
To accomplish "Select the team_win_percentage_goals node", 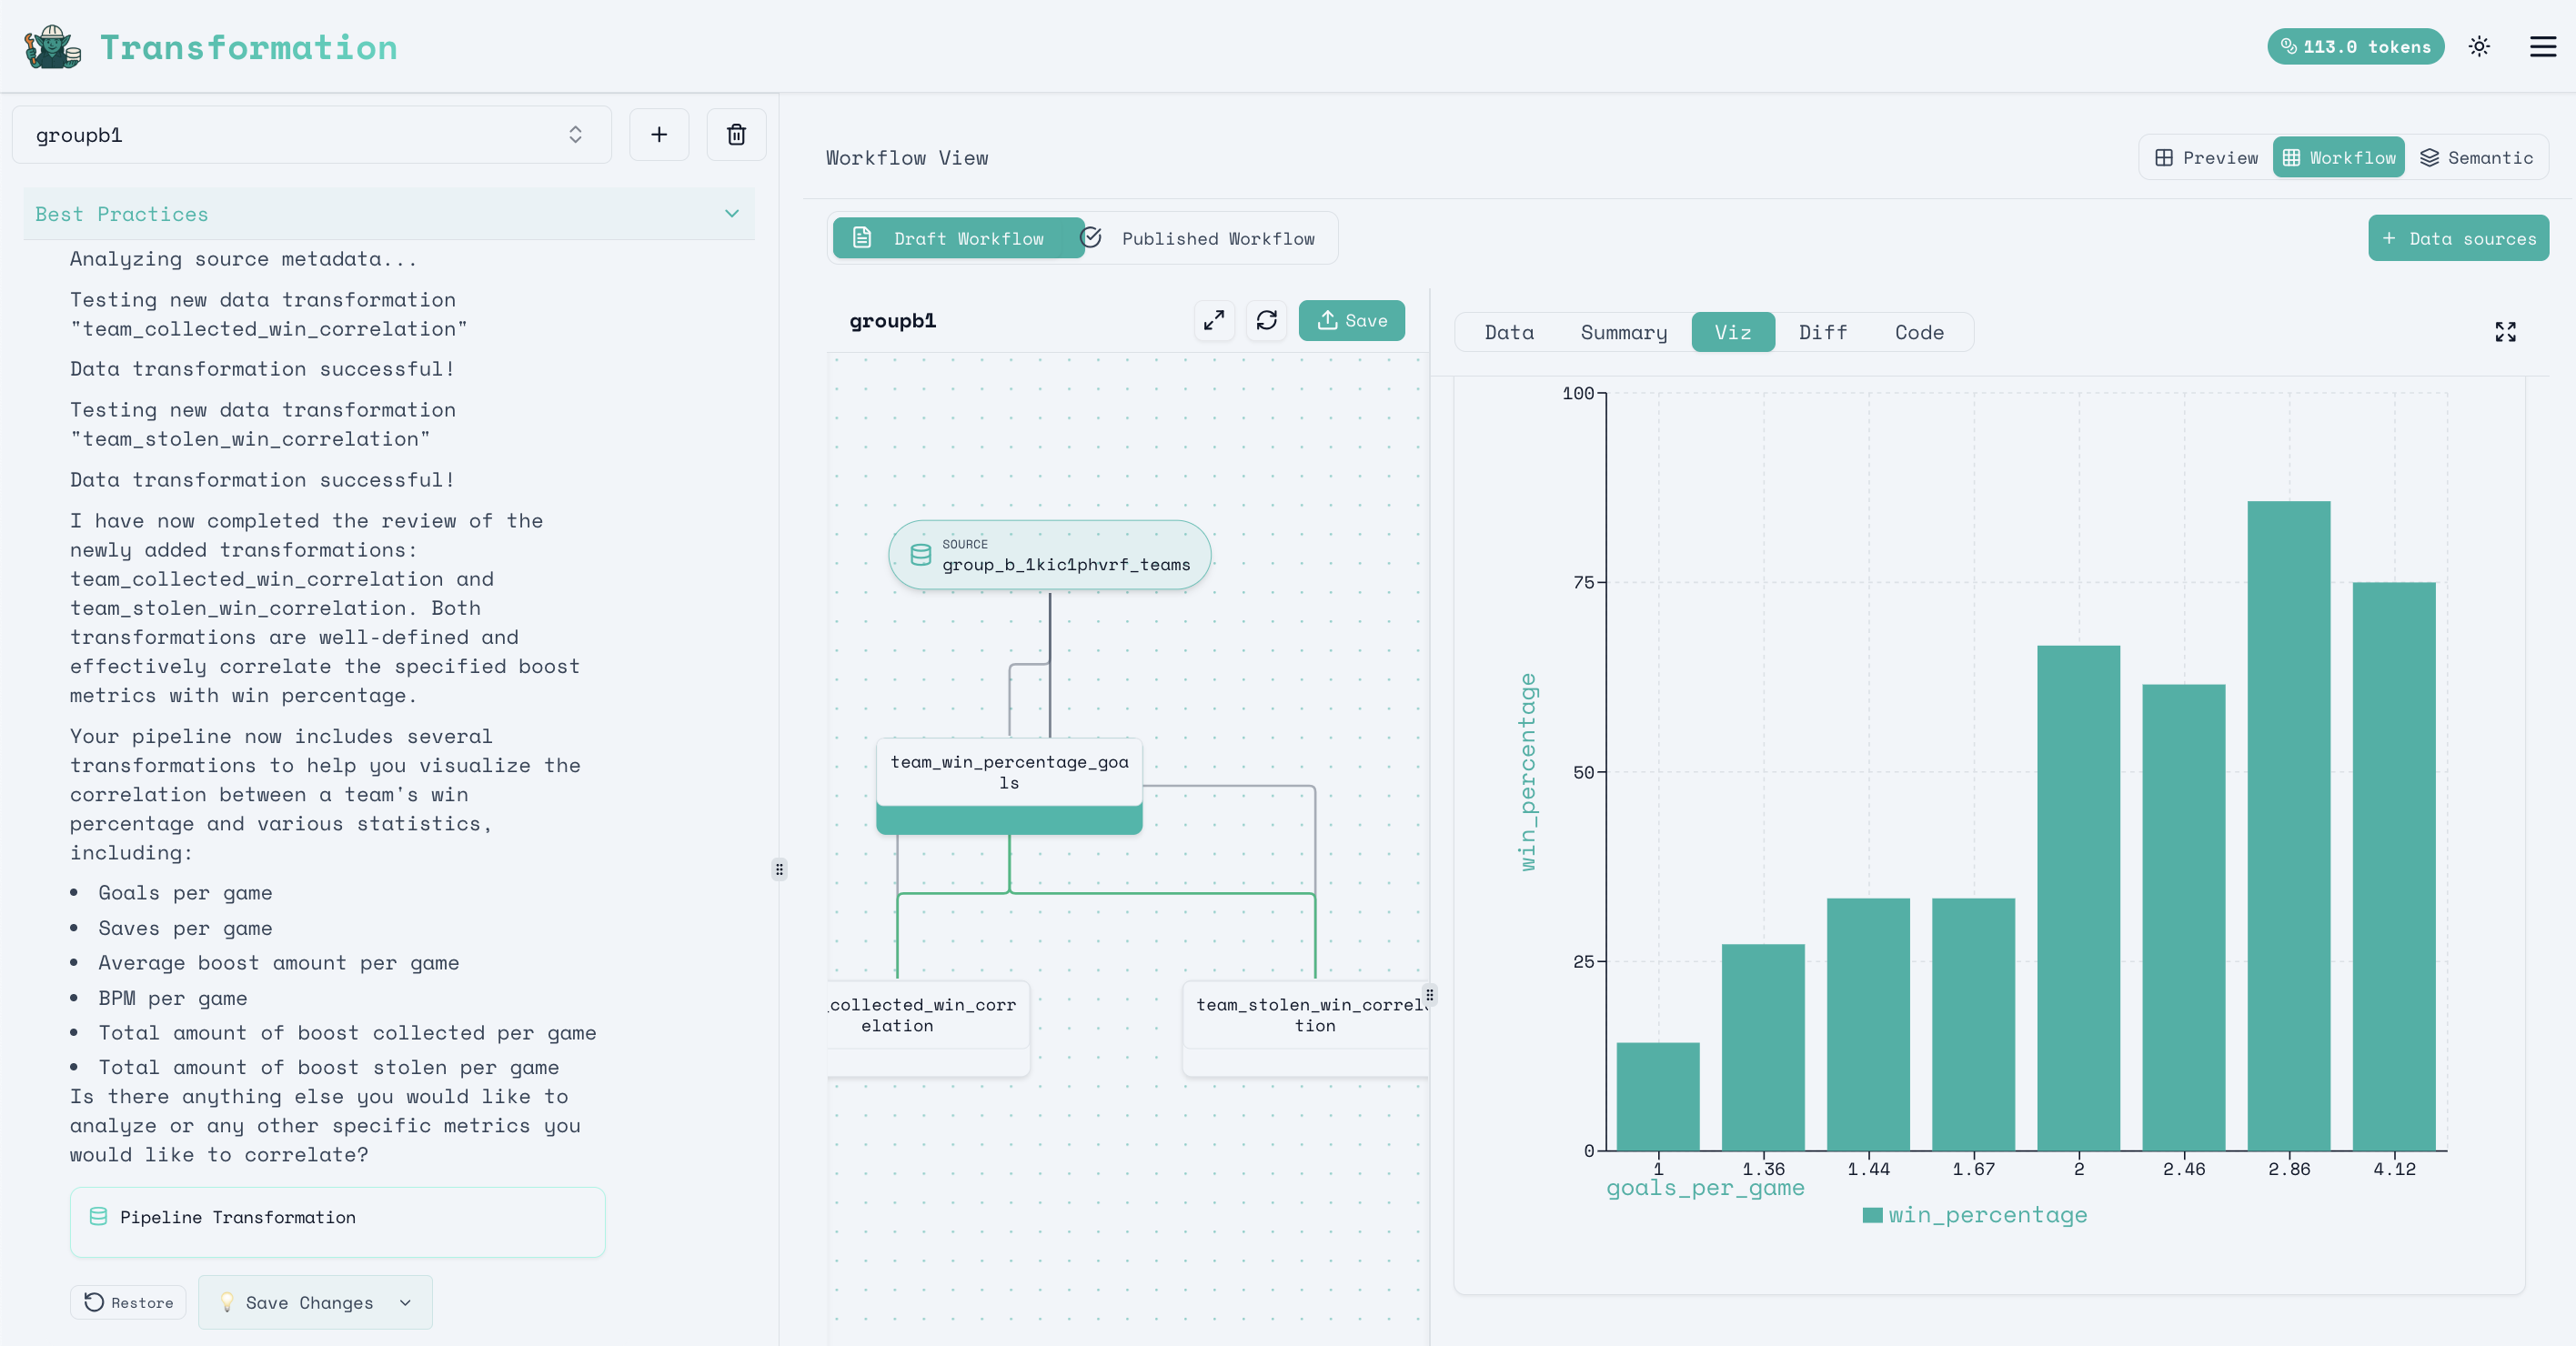I will pos(1009,772).
